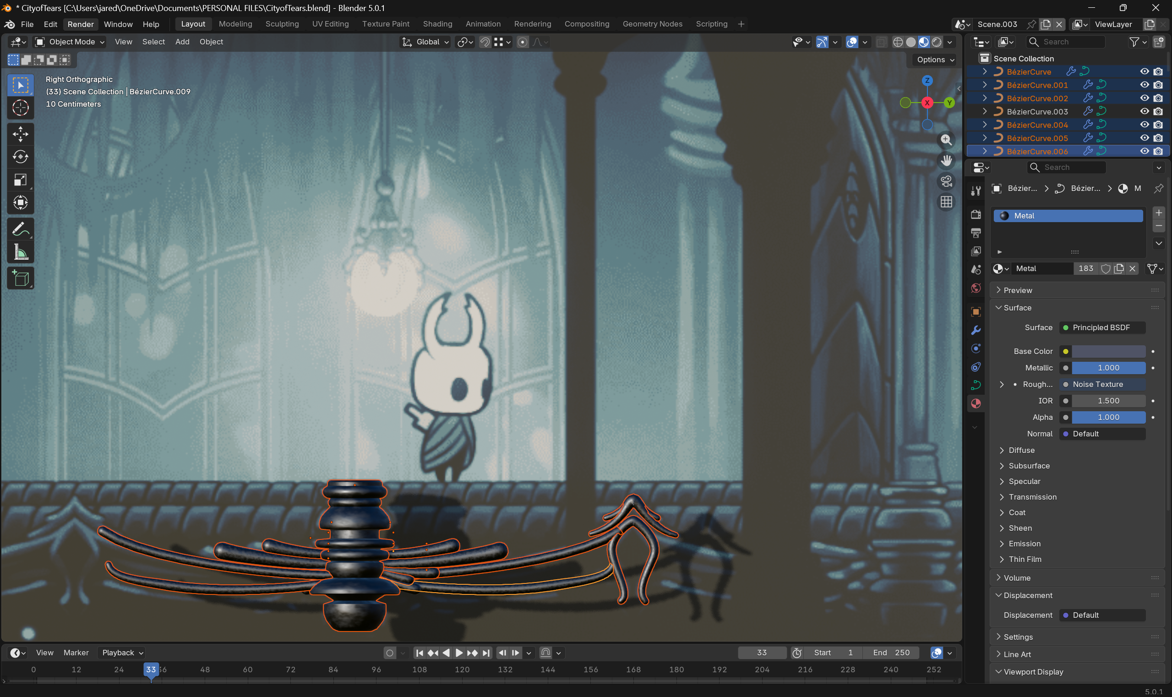
Task: Expand BézierCurve.002 in outliner
Action: 984,98
